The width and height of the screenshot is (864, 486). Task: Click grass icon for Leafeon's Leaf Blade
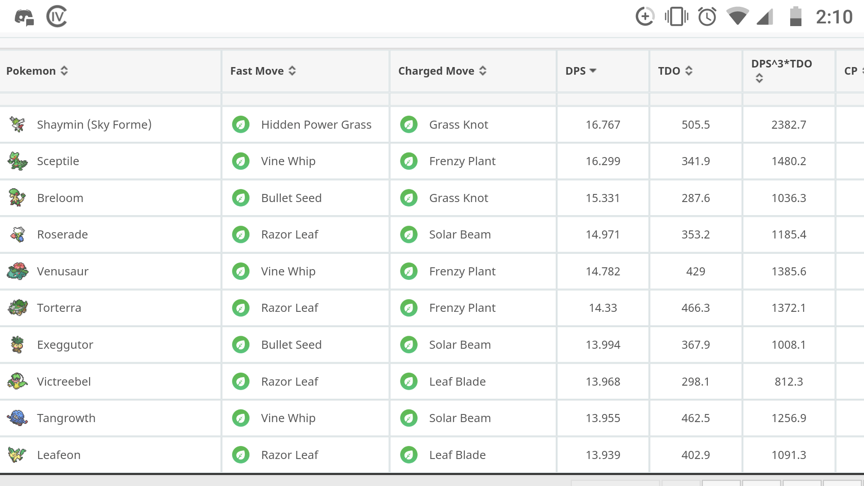coord(409,455)
